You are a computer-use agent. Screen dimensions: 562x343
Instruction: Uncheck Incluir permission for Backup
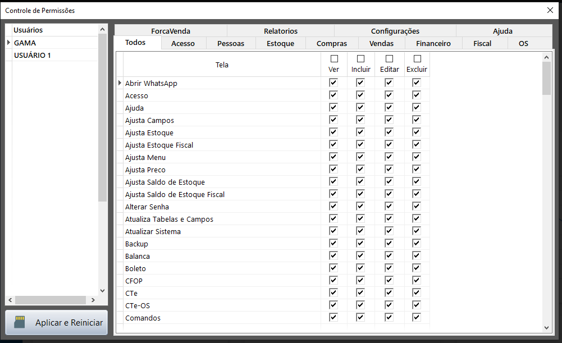click(360, 243)
